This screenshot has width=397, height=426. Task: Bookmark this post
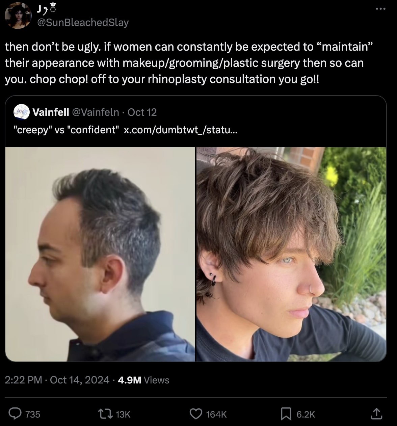[286, 414]
